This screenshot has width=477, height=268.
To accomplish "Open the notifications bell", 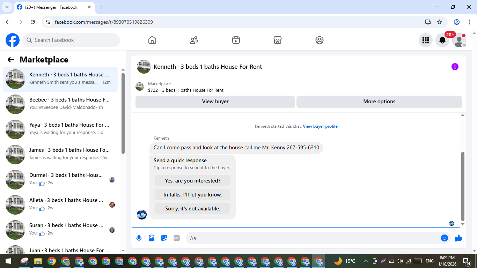I will pos(442,40).
